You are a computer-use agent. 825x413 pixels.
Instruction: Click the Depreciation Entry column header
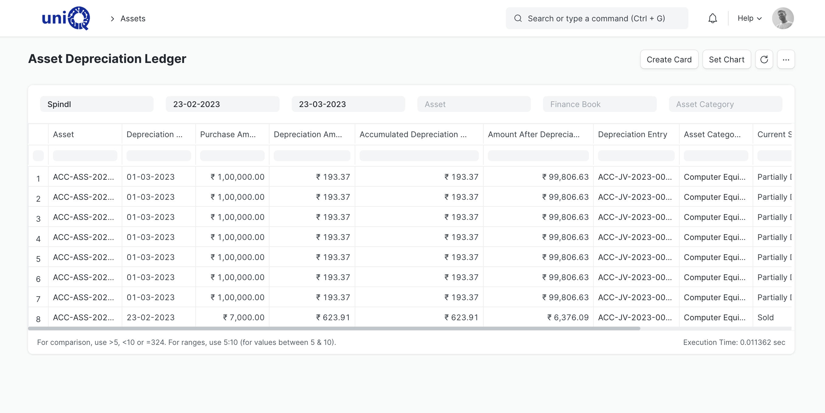tap(636, 134)
